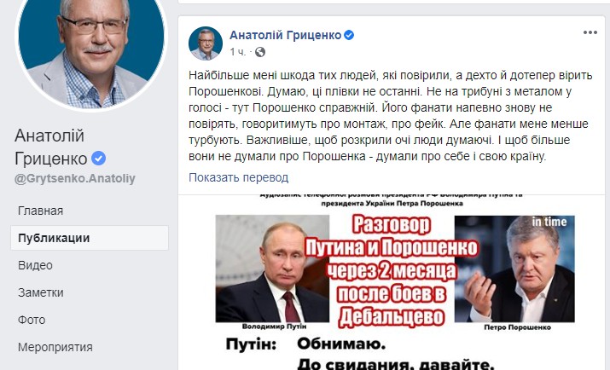Open the Poroshenko photo in the post image
Viewport: 610px width, 370px height.
514,269
